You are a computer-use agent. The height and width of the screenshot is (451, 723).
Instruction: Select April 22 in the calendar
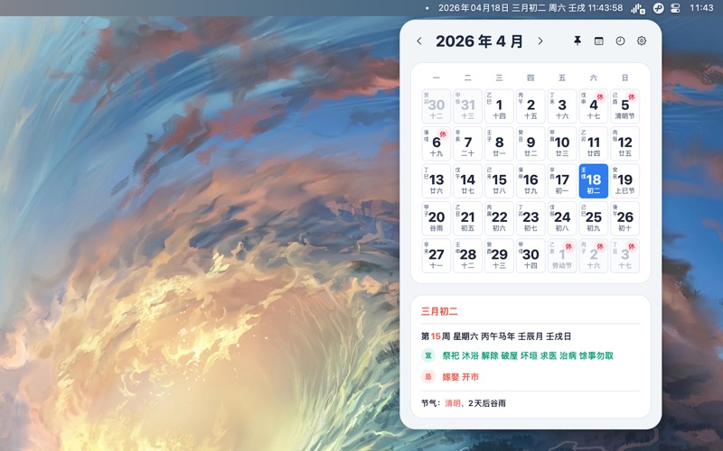coord(499,218)
